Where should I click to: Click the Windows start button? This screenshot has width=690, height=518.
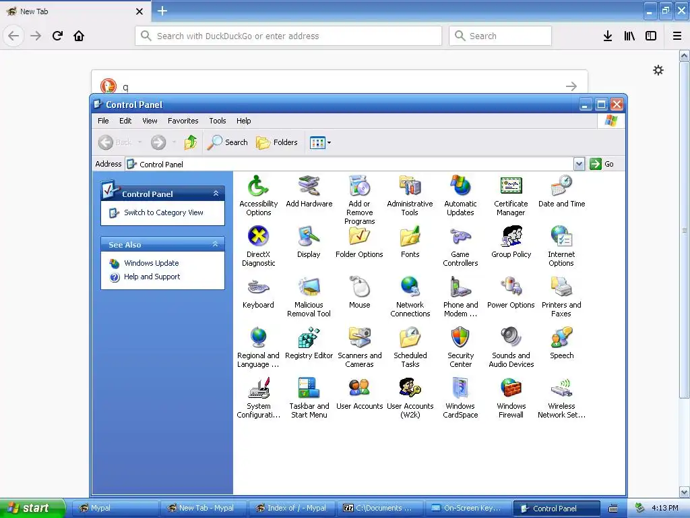[x=33, y=509]
